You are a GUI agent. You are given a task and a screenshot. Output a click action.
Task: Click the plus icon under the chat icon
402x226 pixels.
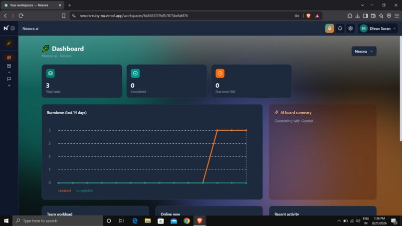click(x=9, y=85)
